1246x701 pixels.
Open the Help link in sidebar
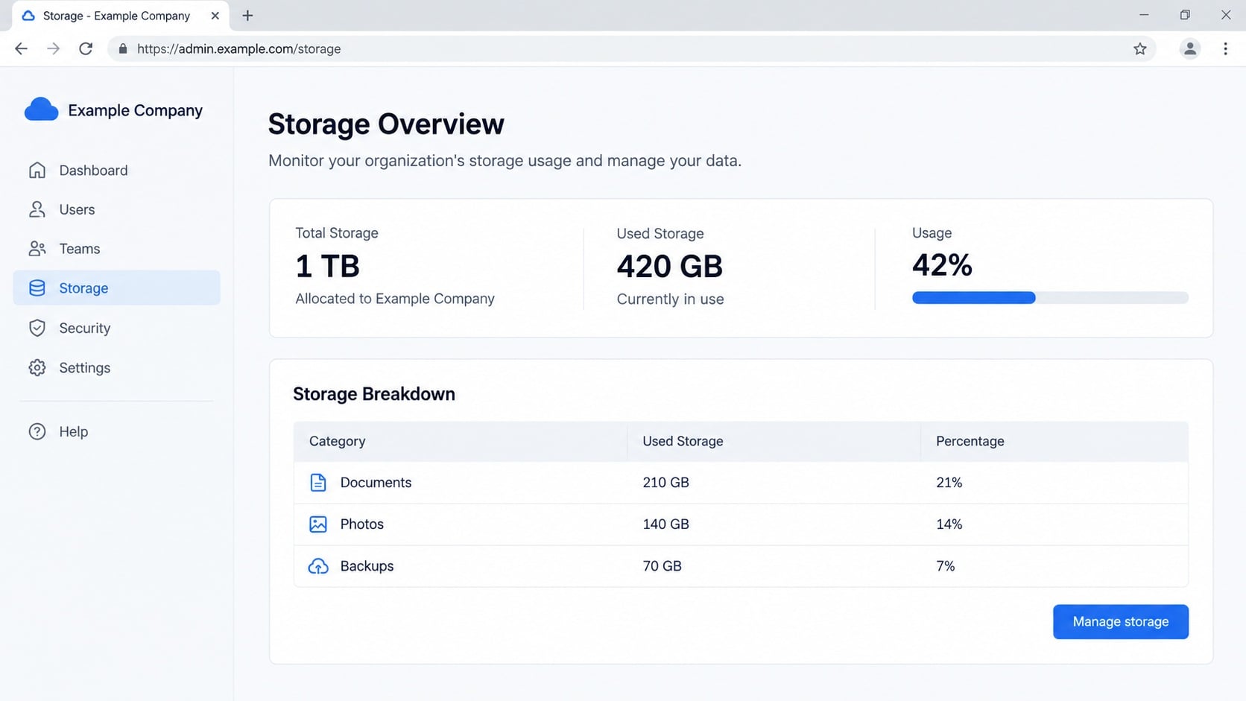point(117,431)
